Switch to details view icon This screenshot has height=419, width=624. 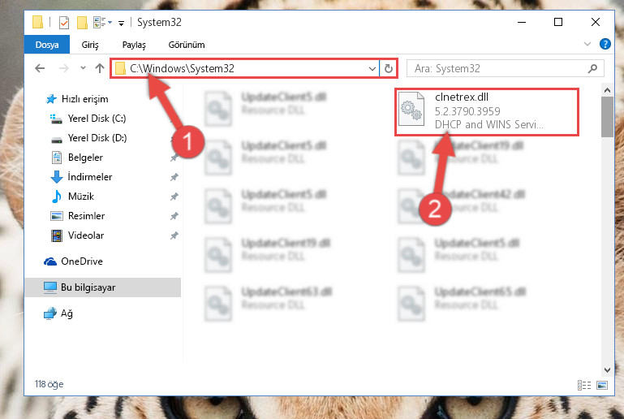coord(583,385)
